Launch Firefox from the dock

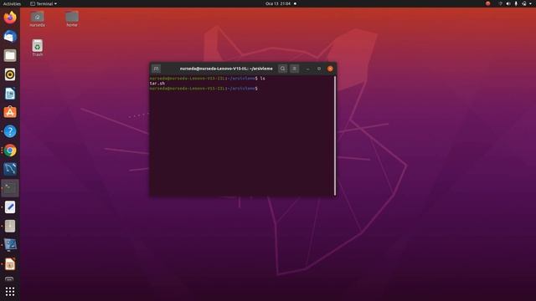(x=10, y=18)
